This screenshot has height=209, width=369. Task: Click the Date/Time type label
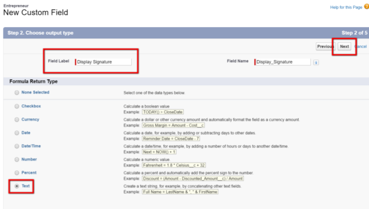(x=31, y=146)
